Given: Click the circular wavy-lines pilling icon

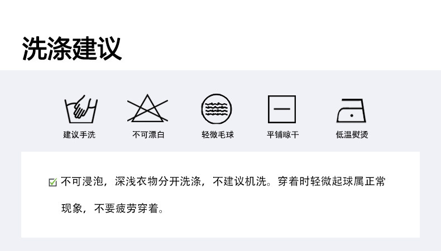Looking at the screenshot, I should (x=217, y=109).
